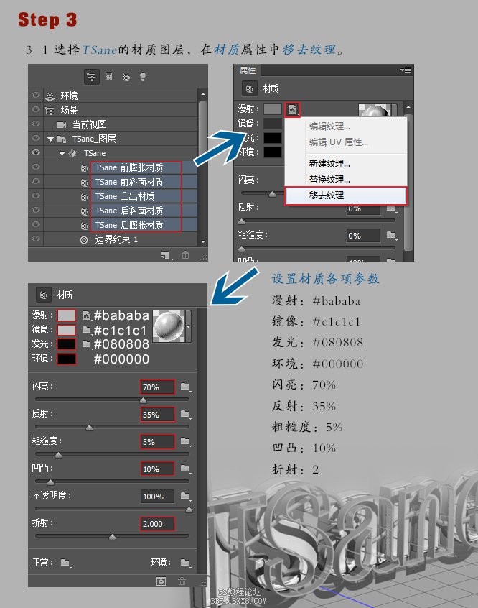Click the folder icon for 粗糙度 5%
The width and height of the screenshot is (478, 608).
(x=185, y=441)
